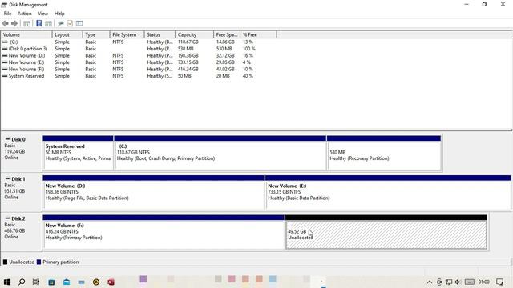Select the Disk 2 label box

coord(22,231)
